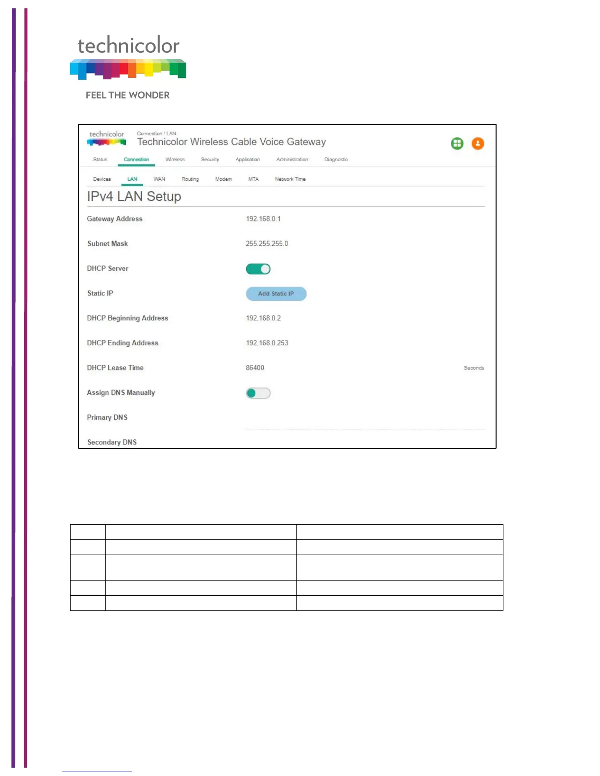Open the Diagnostic tab
Viewport: 600px width, 776px height.
click(x=336, y=160)
